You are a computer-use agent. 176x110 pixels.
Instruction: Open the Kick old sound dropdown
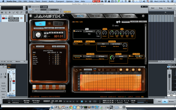(x=103, y=44)
